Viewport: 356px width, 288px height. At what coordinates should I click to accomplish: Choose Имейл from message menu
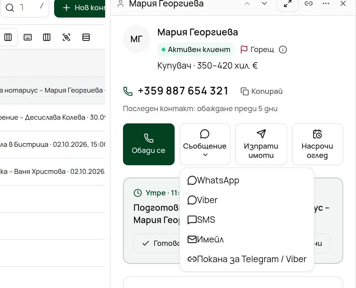tap(247, 240)
